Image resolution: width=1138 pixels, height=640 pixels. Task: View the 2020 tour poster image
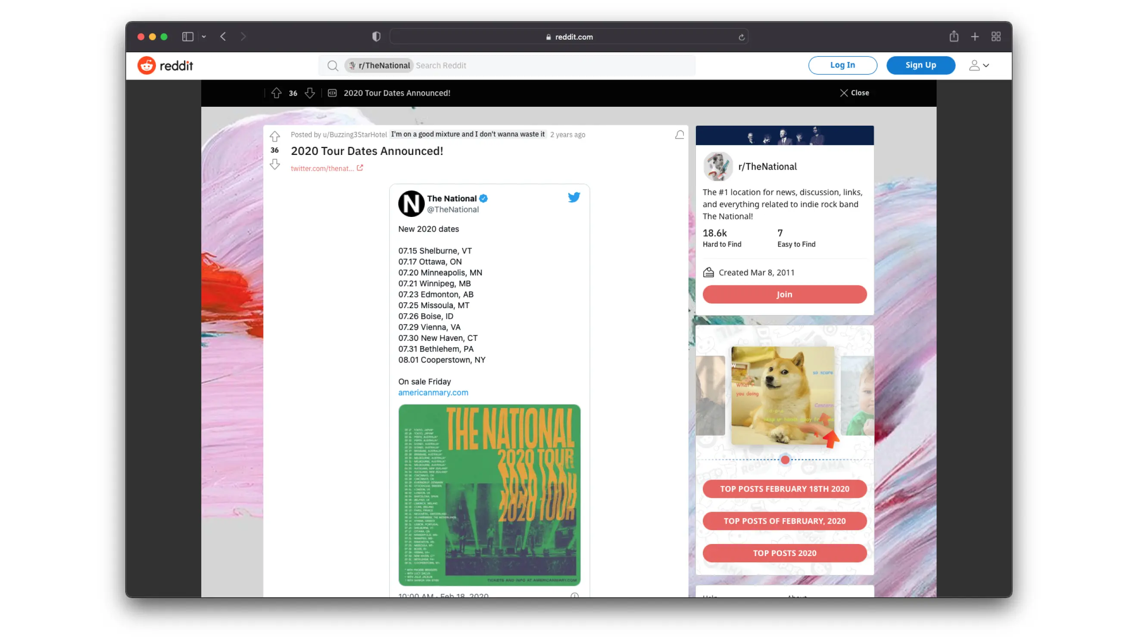pyautogui.click(x=489, y=495)
